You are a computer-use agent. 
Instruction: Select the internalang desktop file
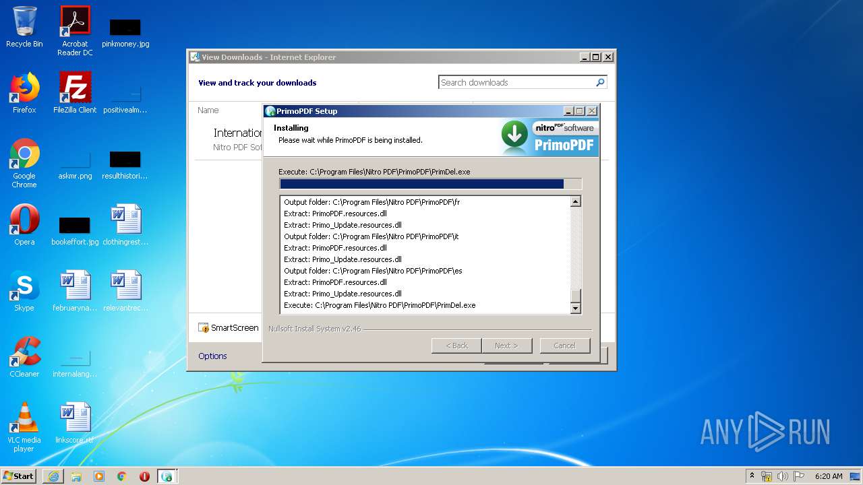coord(75,363)
